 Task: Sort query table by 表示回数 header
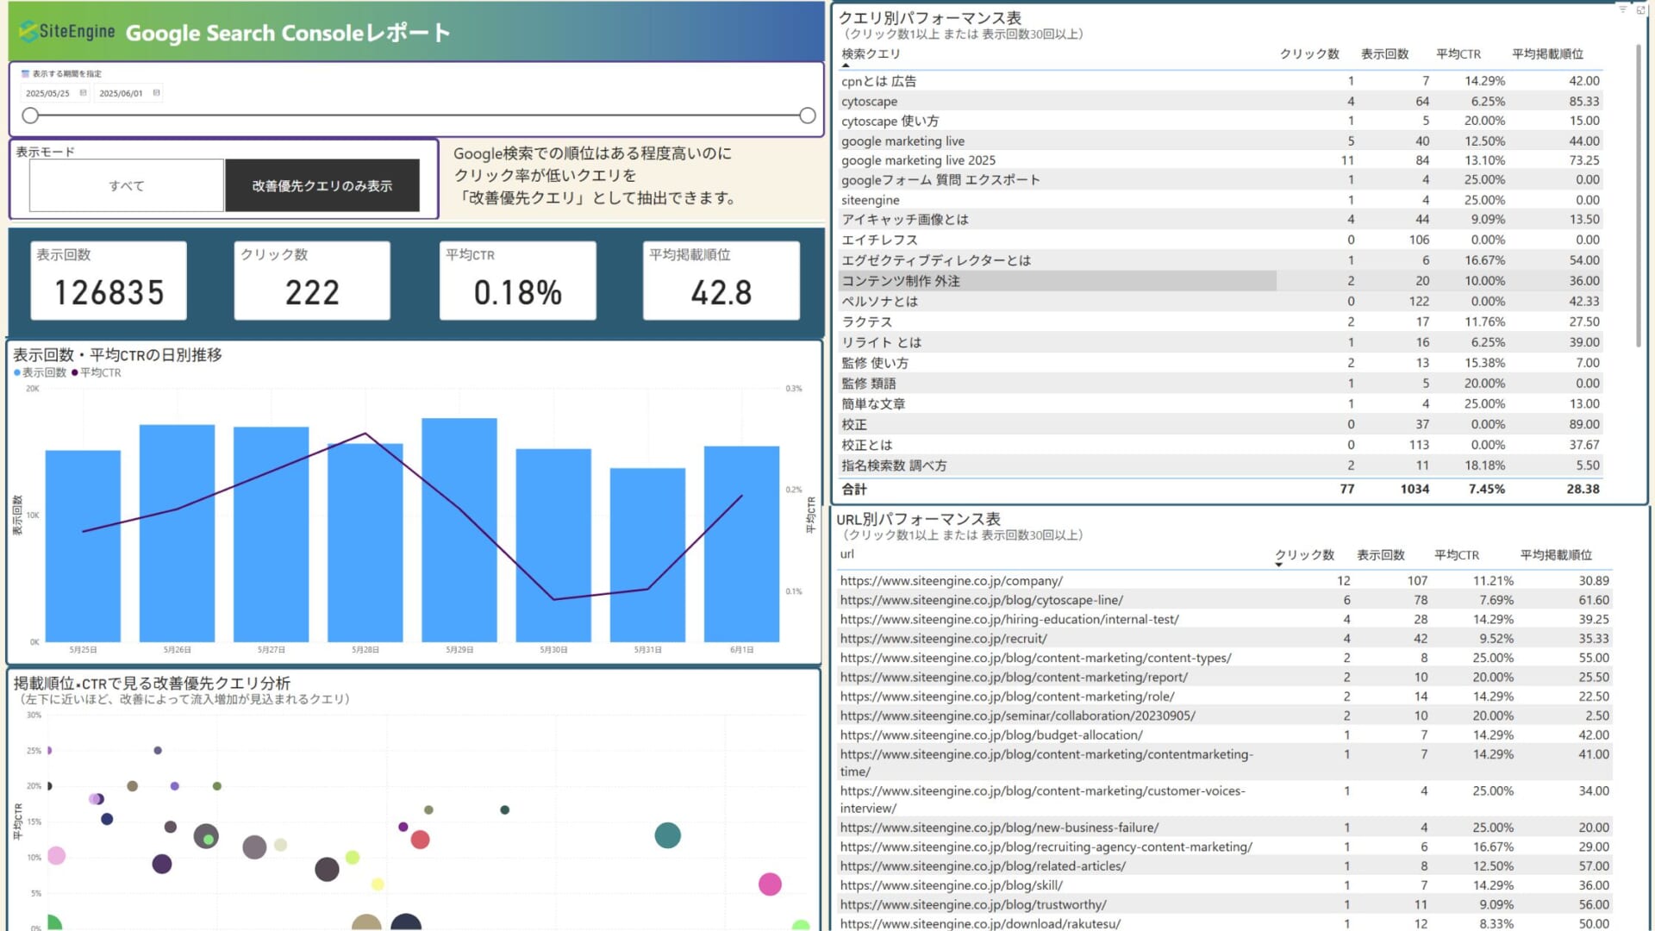click(1384, 53)
